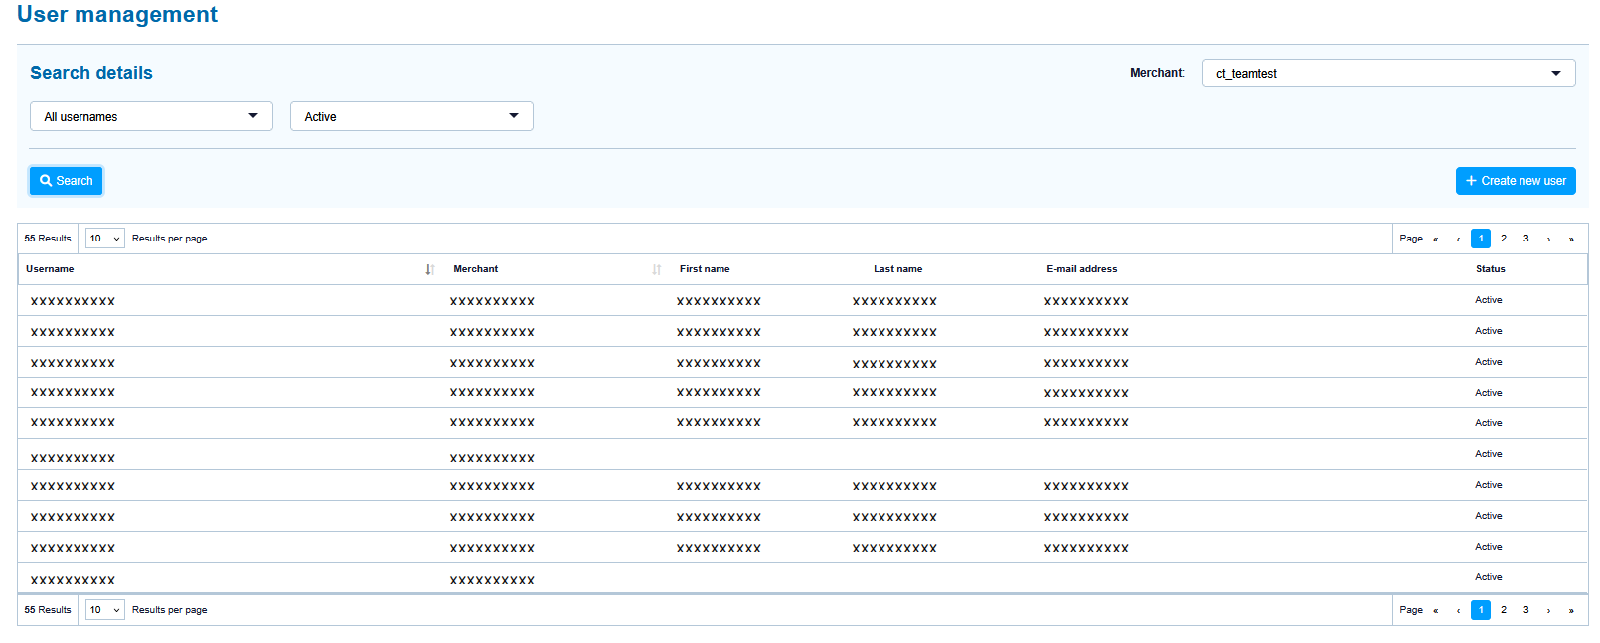Jump to last page in top pagination
The width and height of the screenshot is (1600, 643).
[x=1571, y=239]
